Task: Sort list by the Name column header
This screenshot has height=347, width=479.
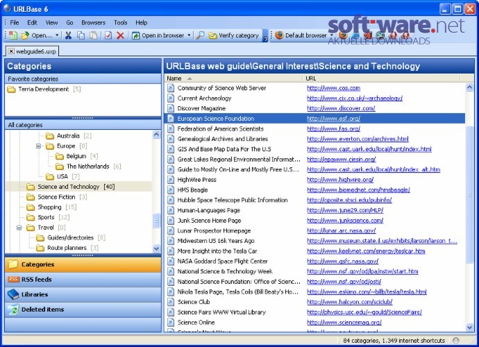Action: point(233,78)
